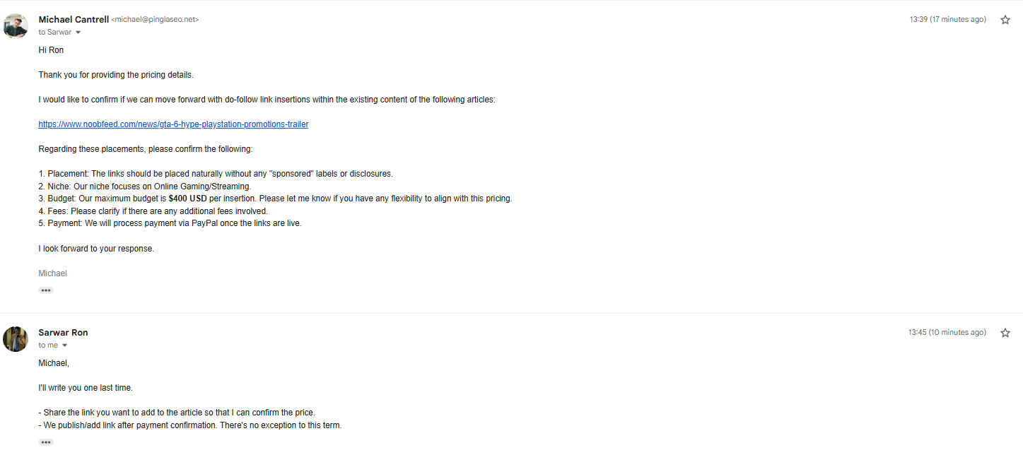The image size is (1023, 455).
Task: Click the sender name Michael Cantrell
Action: pos(74,20)
